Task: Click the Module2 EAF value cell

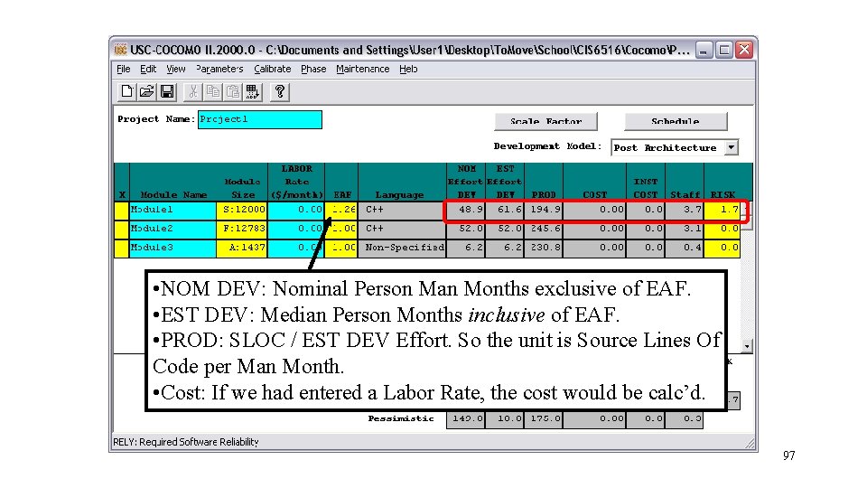Action: point(341,229)
